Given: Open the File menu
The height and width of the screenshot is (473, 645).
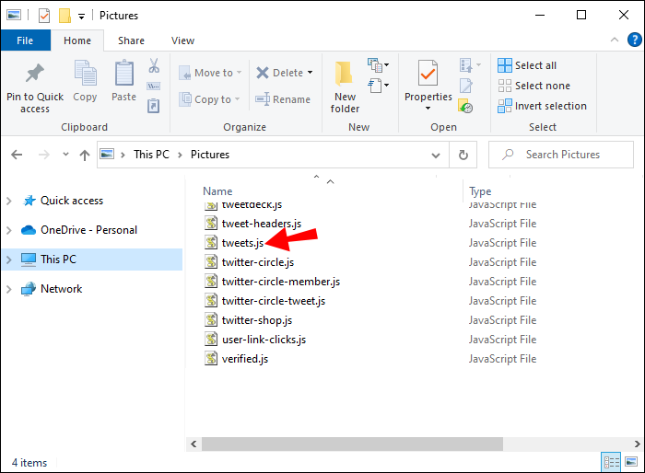Looking at the screenshot, I should click(25, 40).
